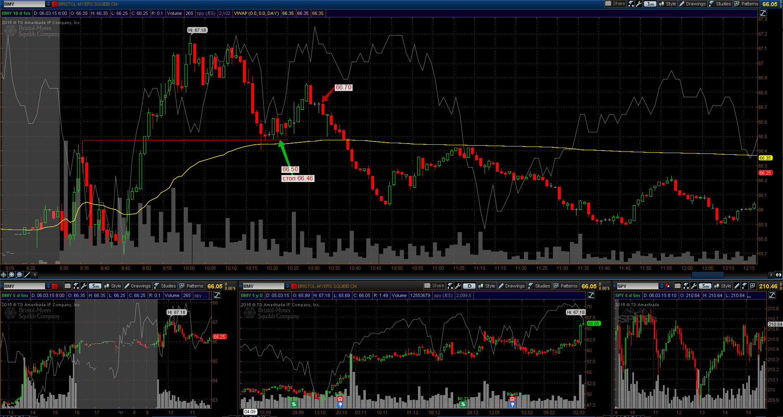Click colored link squares in SPY chart

coord(668,286)
